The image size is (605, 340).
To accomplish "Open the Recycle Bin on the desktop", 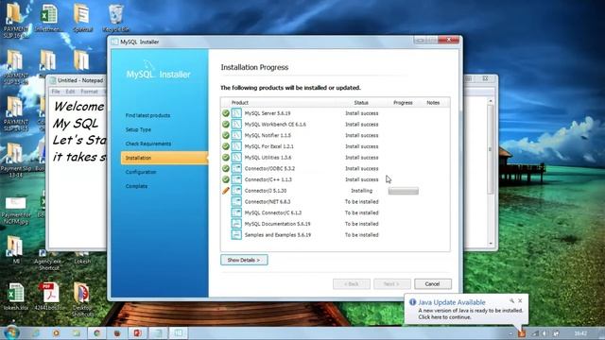I will (115, 18).
